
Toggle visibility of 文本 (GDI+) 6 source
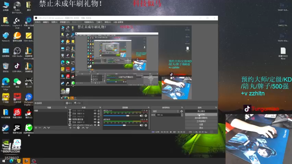(95, 113)
